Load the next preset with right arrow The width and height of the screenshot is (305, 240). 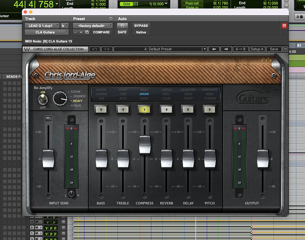pos(226,49)
